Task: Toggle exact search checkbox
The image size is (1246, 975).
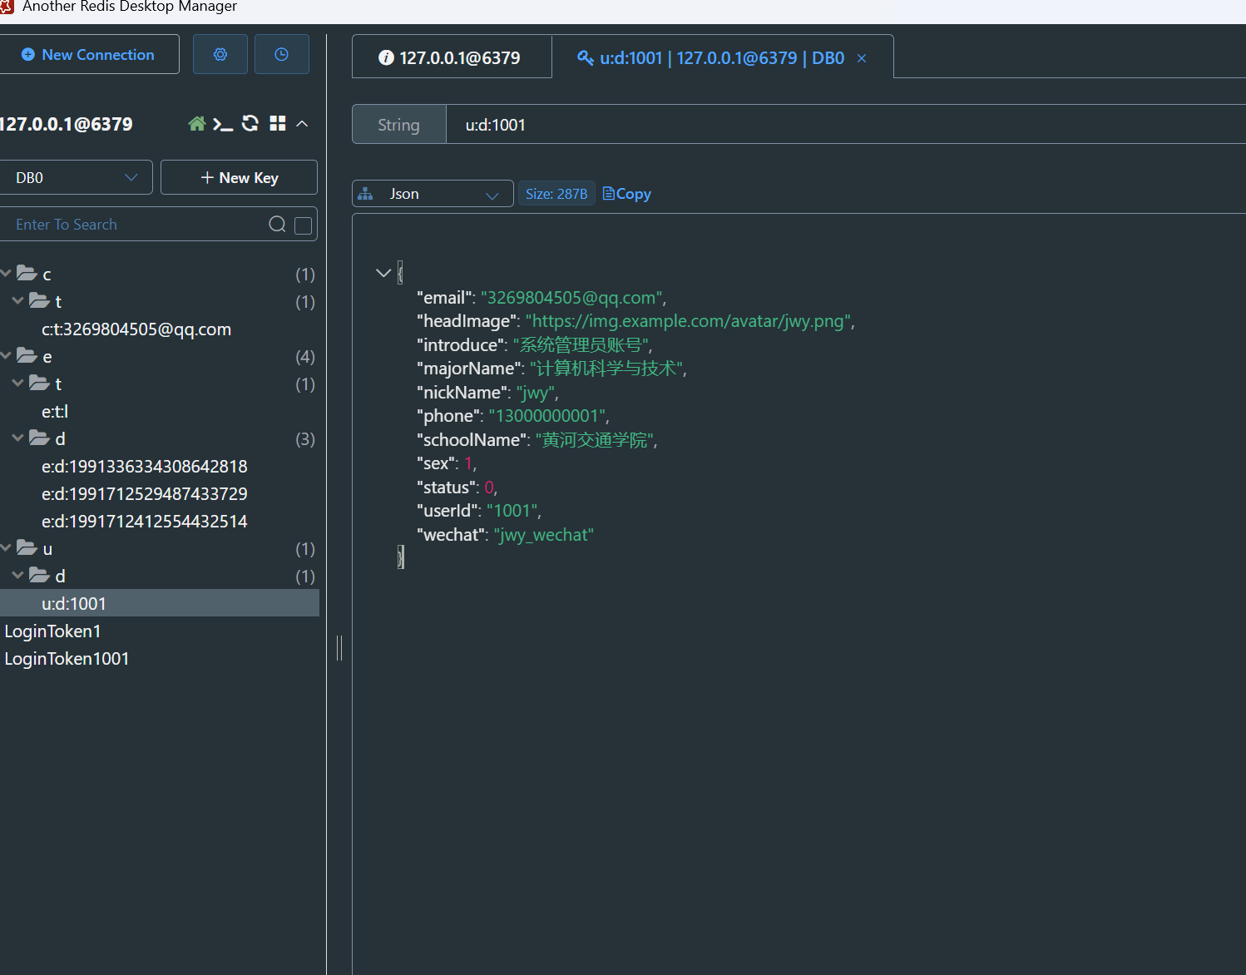Action: pos(304,225)
